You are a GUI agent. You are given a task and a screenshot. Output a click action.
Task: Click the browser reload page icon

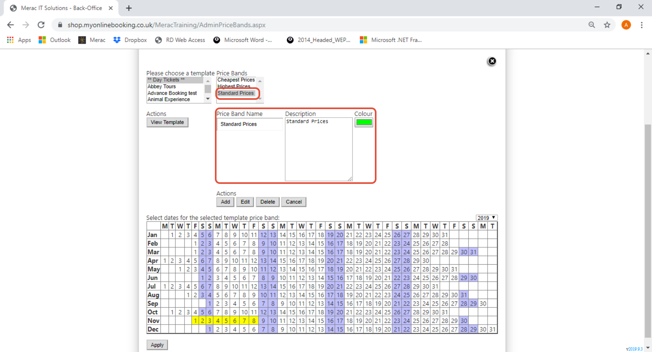coord(41,25)
